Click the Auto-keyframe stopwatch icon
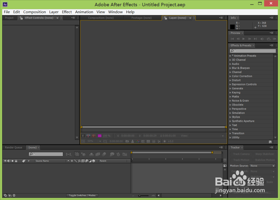280x200 pixels. tap(118, 154)
